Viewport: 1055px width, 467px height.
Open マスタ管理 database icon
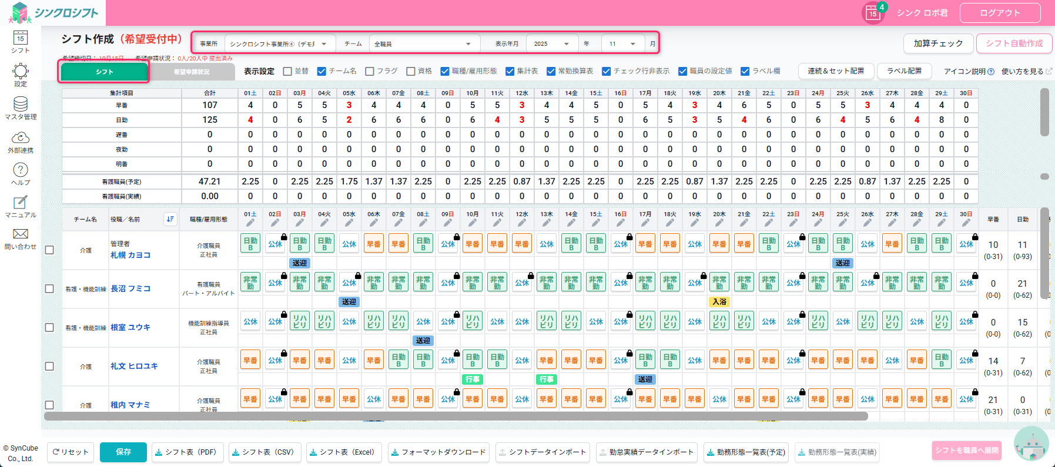(21, 105)
